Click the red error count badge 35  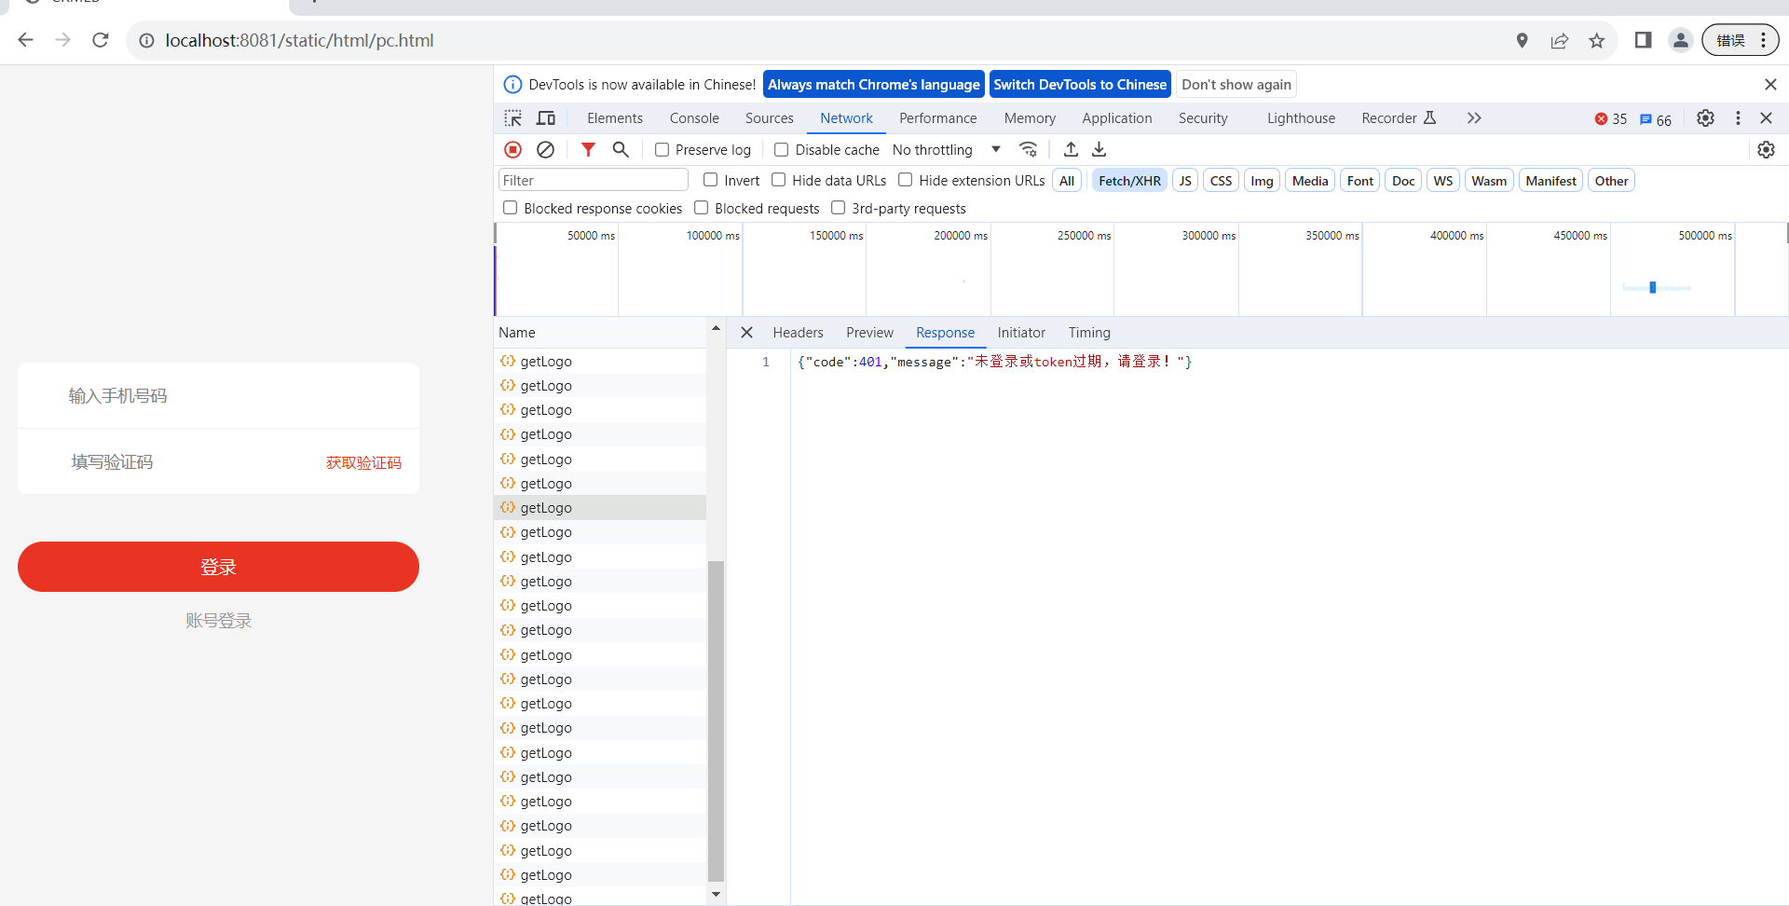[x=1610, y=119]
